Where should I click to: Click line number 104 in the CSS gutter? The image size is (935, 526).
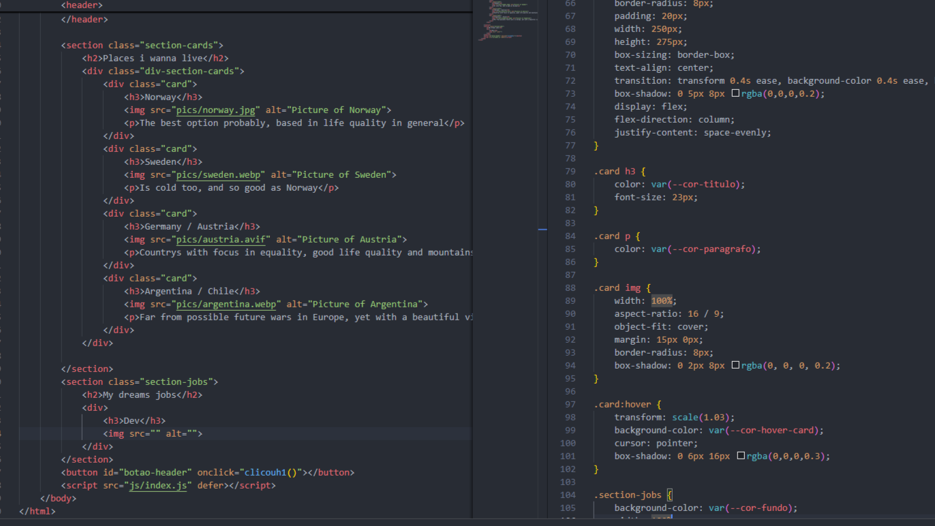coord(567,495)
